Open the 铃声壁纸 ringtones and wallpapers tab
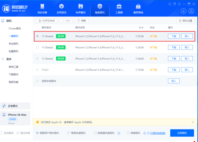 pos(81,9)
